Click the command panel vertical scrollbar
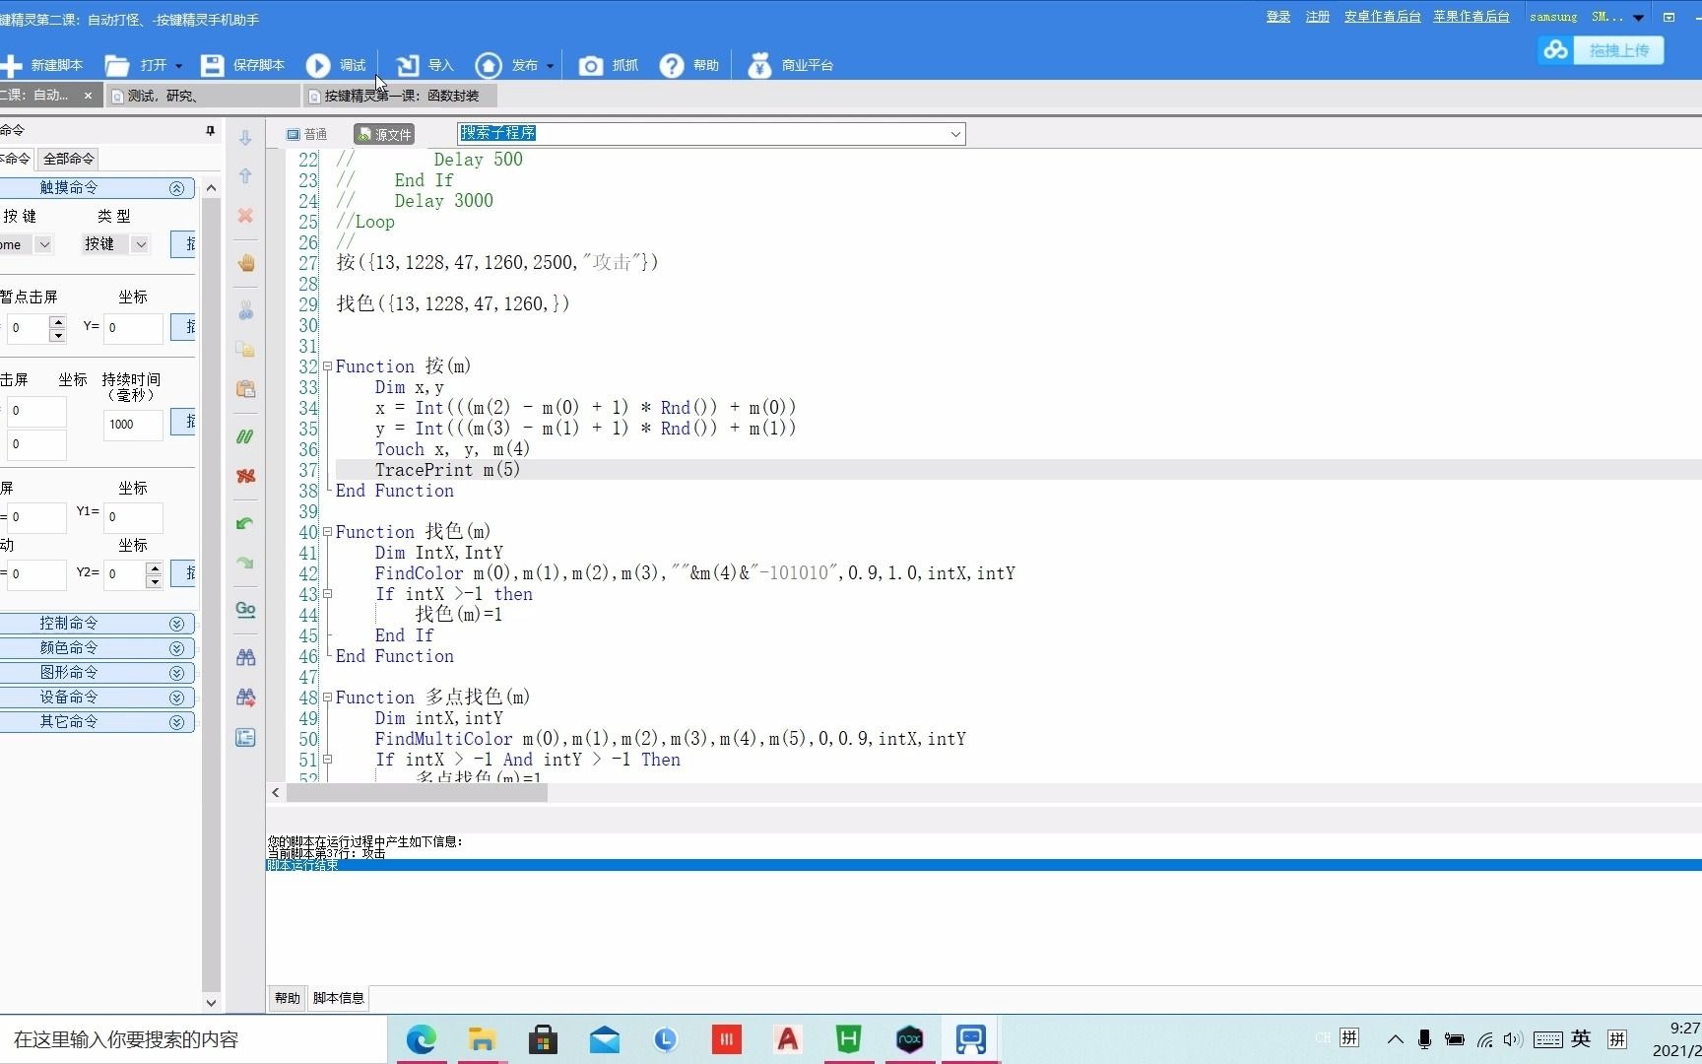The height and width of the screenshot is (1064, 1702). [211, 594]
